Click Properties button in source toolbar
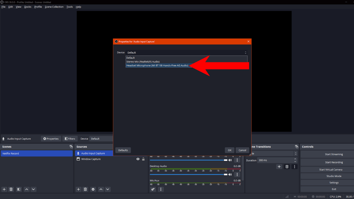 pos(51,139)
